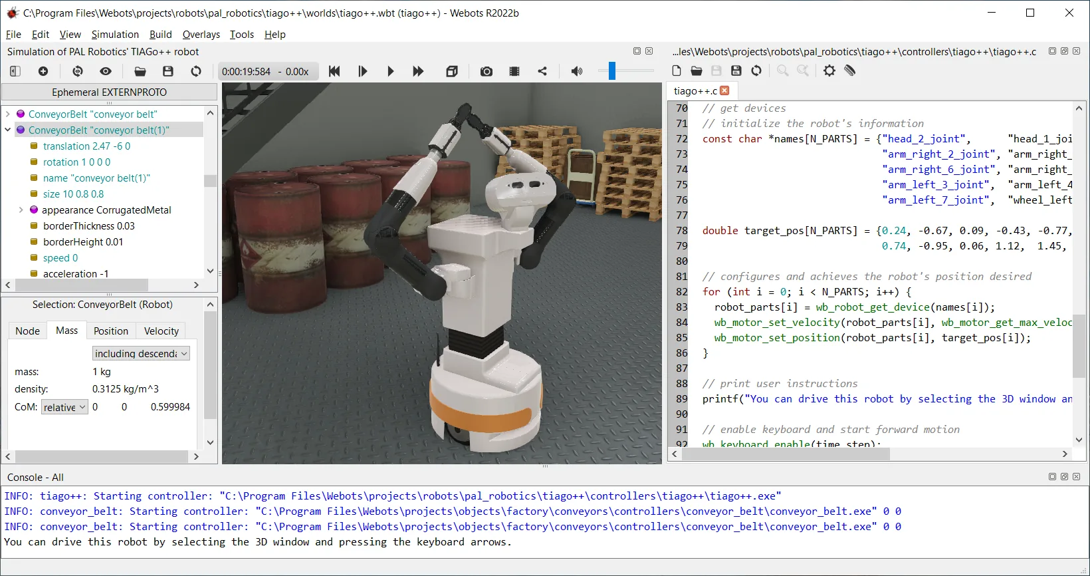
Task: Expand the appearance CorrugatedMetal node
Action: click(21, 210)
